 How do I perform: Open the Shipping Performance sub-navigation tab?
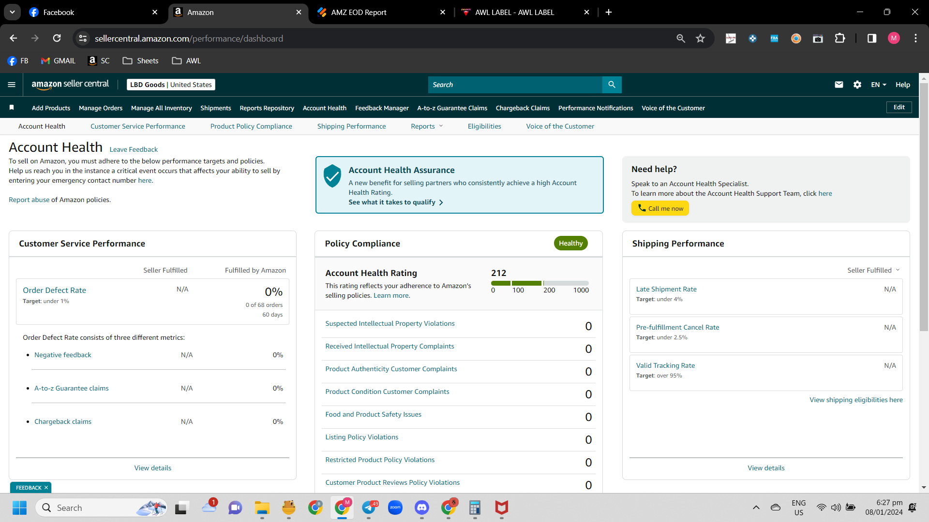352,127
